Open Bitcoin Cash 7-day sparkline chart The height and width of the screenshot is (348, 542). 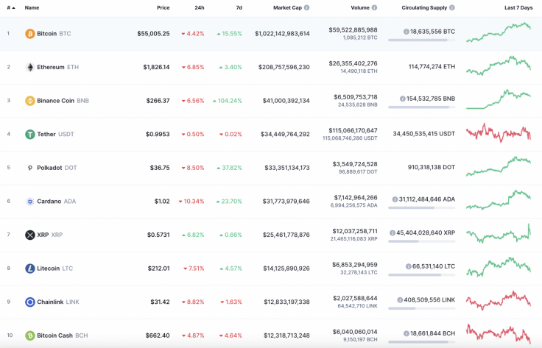click(x=499, y=333)
